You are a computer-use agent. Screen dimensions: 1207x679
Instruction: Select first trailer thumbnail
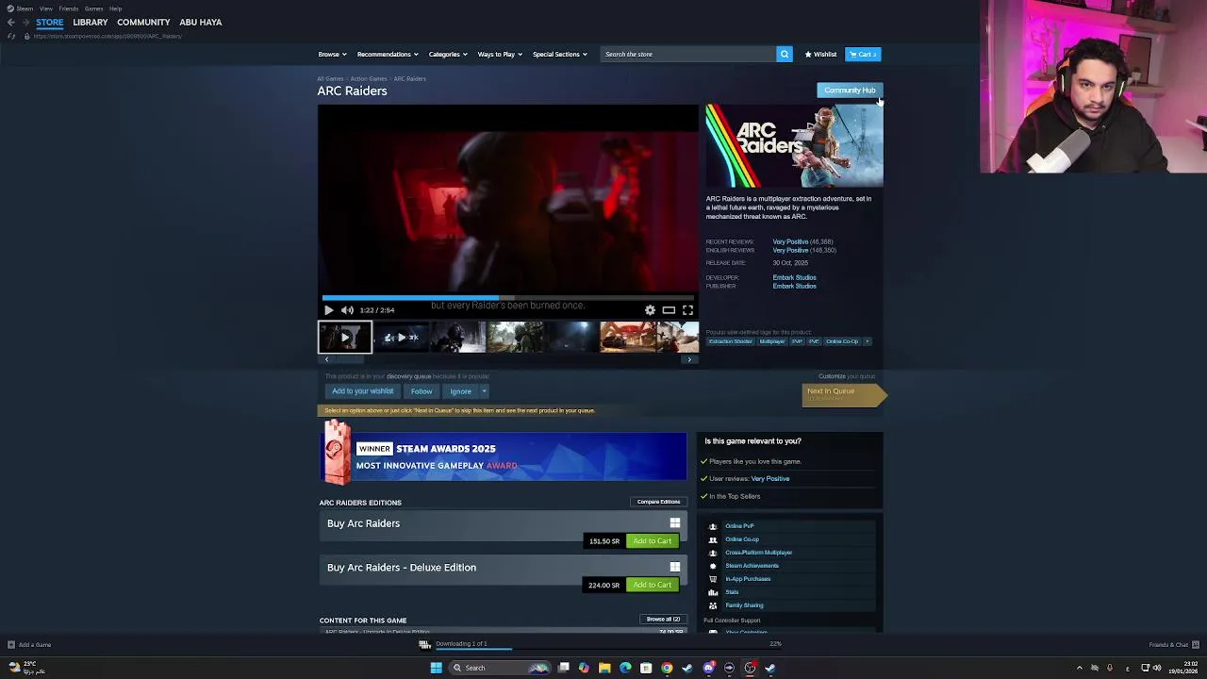345,338
